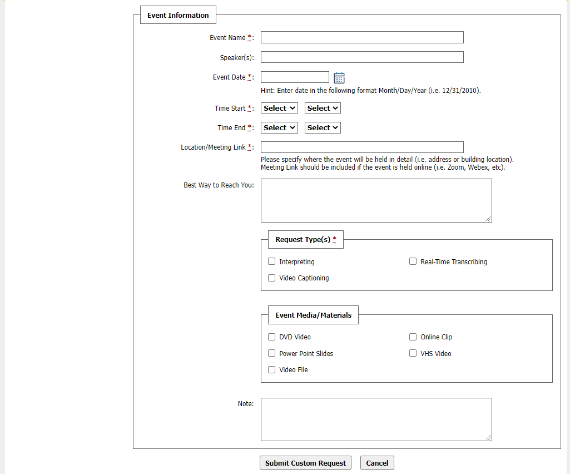Focus the Note text area
570x474 pixels.
pyautogui.click(x=376, y=419)
